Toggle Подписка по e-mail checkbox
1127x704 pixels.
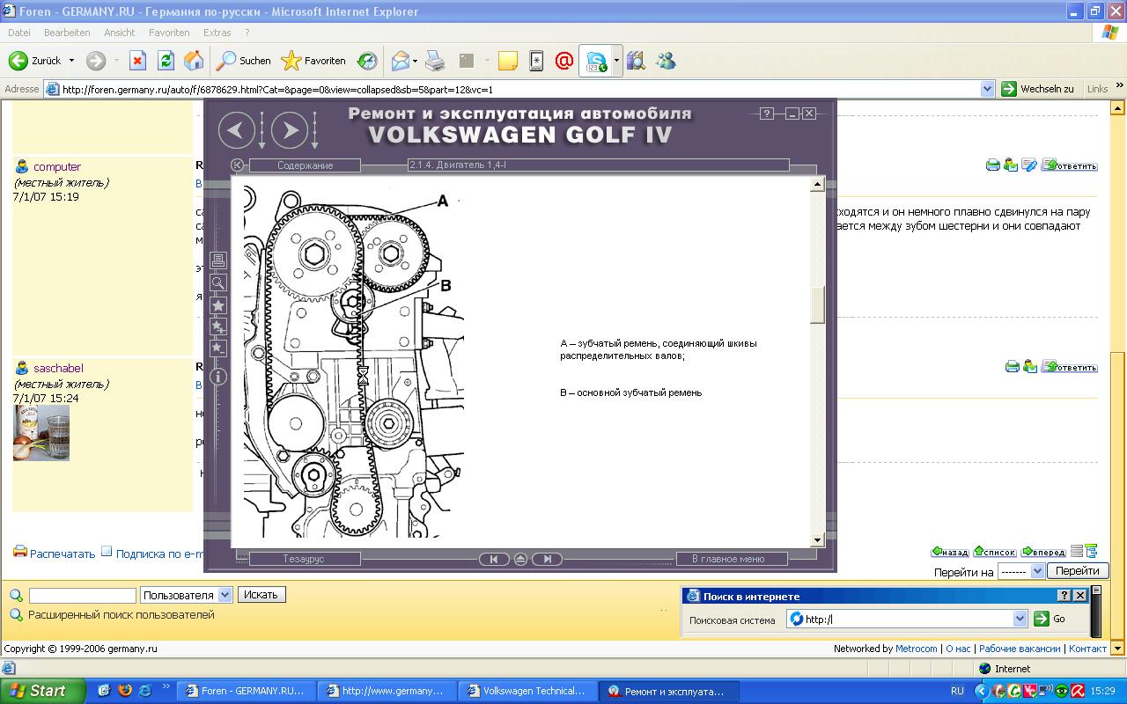[107, 552]
